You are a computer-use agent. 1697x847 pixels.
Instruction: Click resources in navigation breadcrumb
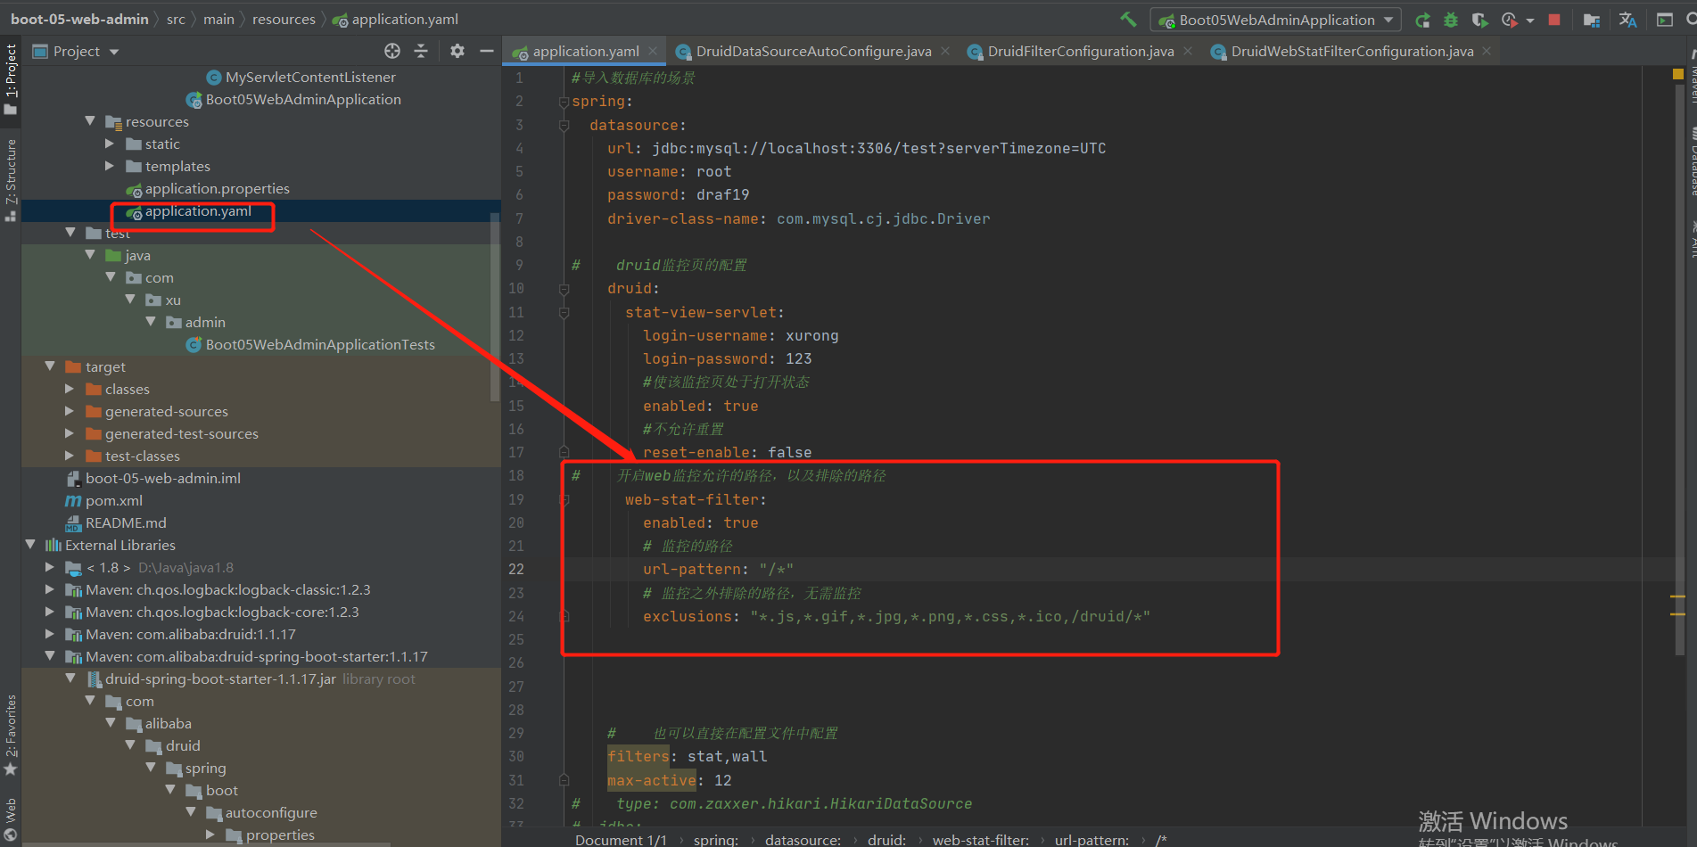pyautogui.click(x=284, y=19)
